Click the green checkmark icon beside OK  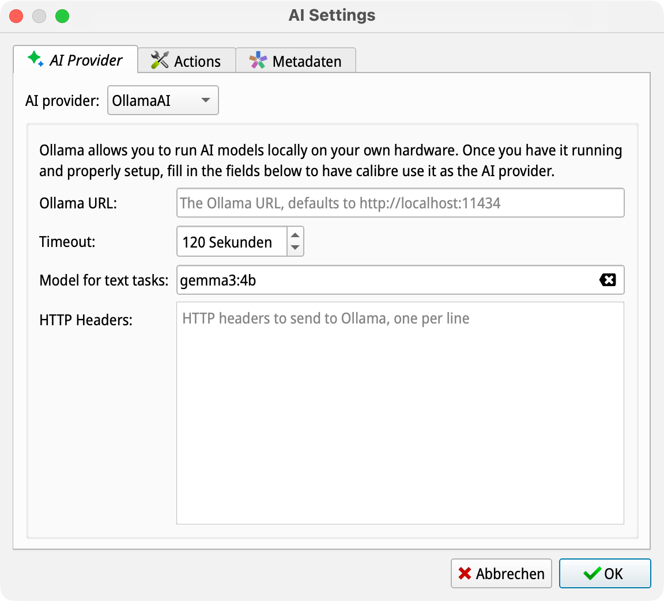coord(592,573)
